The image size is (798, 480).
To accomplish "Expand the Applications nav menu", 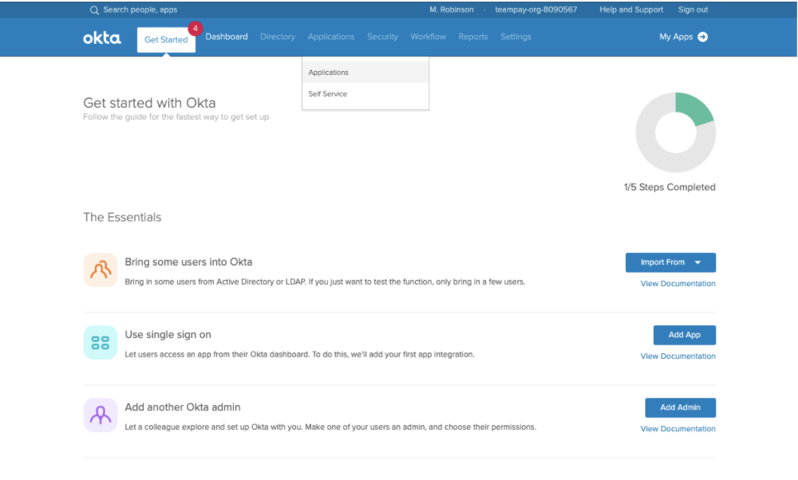I will tap(331, 37).
